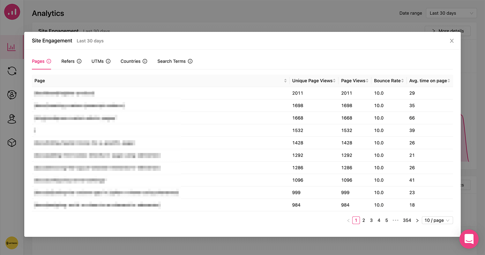Click the 1286 page views cell

[x=347, y=168]
